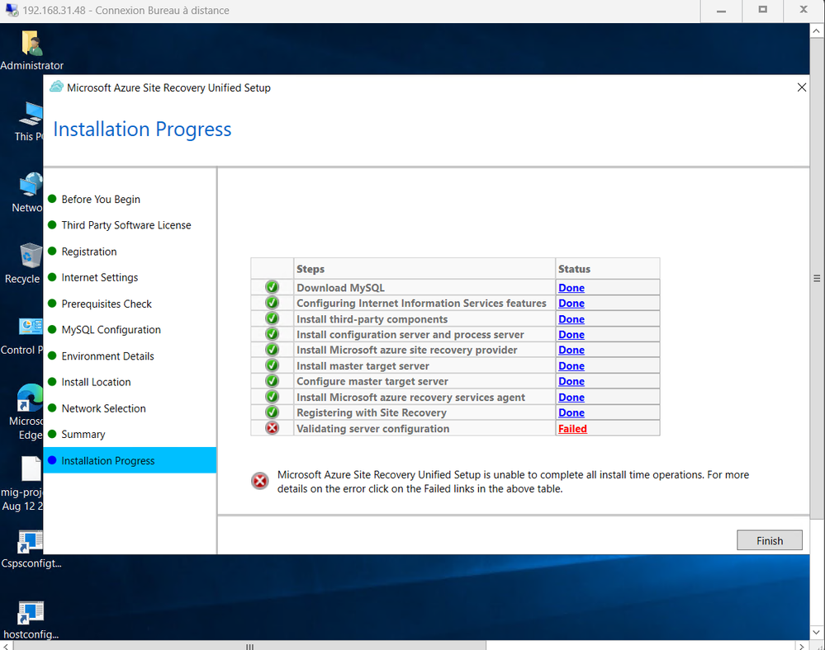825x650 pixels.
Task: Click green check beside Install master target server
Action: (272, 365)
